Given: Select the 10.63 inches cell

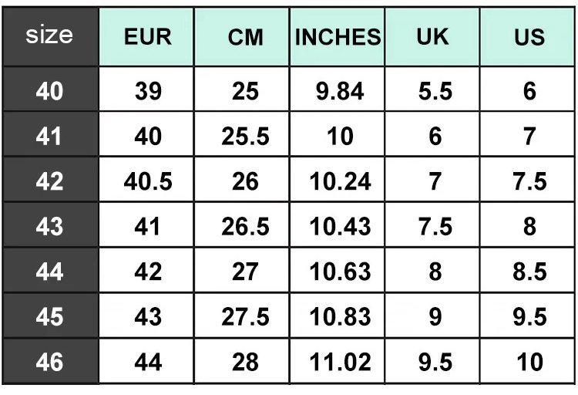Looking at the screenshot, I should (x=340, y=272).
